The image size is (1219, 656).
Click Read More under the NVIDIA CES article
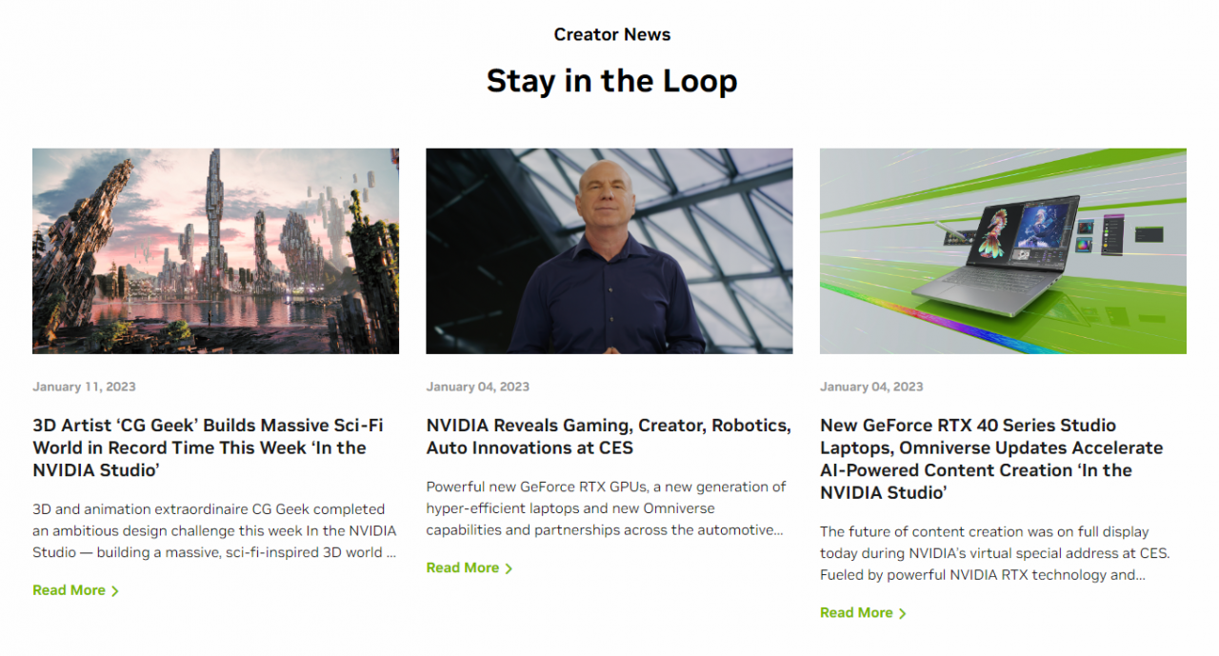point(462,567)
